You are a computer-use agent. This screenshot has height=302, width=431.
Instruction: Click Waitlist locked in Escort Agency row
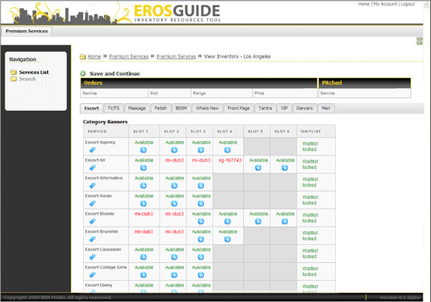pyautogui.click(x=310, y=146)
